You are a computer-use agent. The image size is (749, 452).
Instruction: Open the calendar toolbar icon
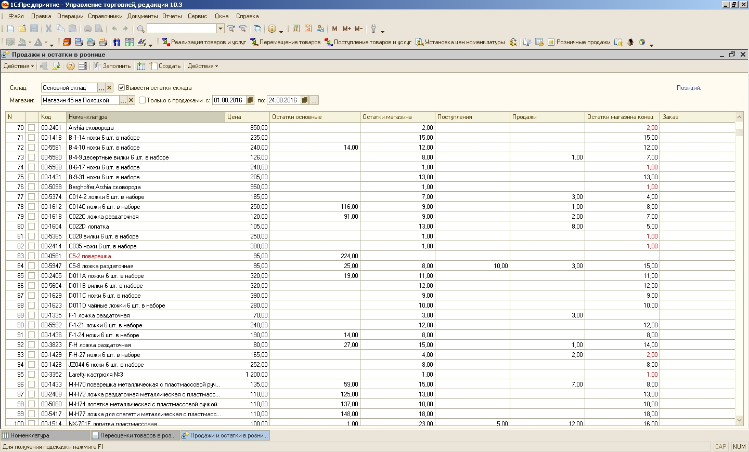pyautogui.click(x=308, y=29)
